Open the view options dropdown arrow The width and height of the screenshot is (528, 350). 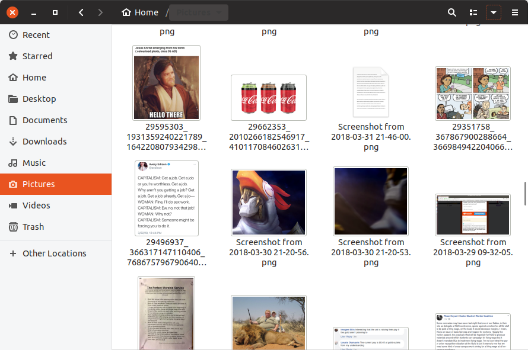(x=494, y=12)
